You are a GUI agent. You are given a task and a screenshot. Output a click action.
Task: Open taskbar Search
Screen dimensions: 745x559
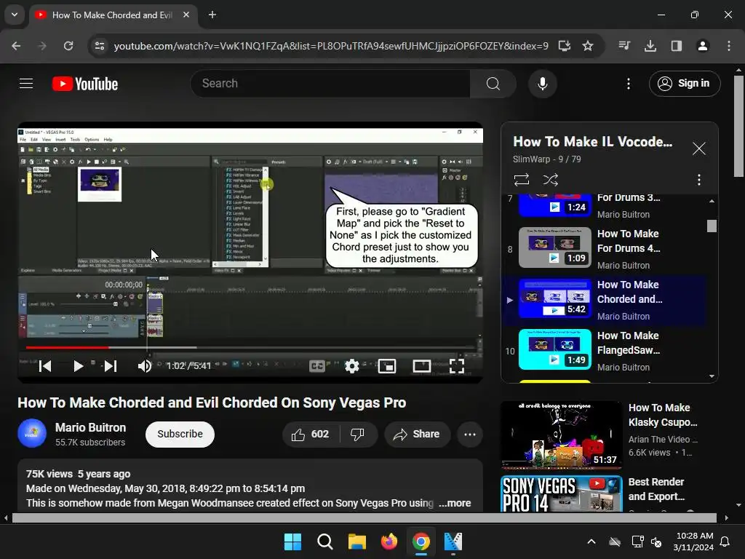[x=325, y=542]
